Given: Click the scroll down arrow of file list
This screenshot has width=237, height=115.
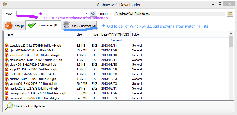Looking at the screenshot, I should tap(231, 98).
